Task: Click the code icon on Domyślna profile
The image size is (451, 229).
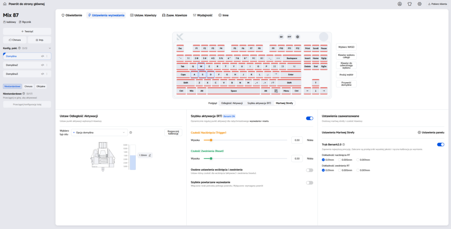Action: (43, 56)
